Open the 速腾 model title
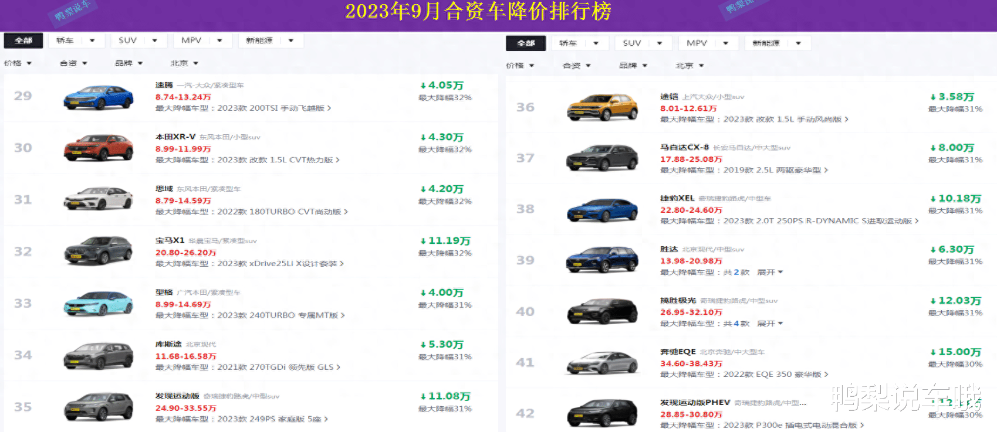Image resolution: width=997 pixels, height=432 pixels. pos(164,86)
